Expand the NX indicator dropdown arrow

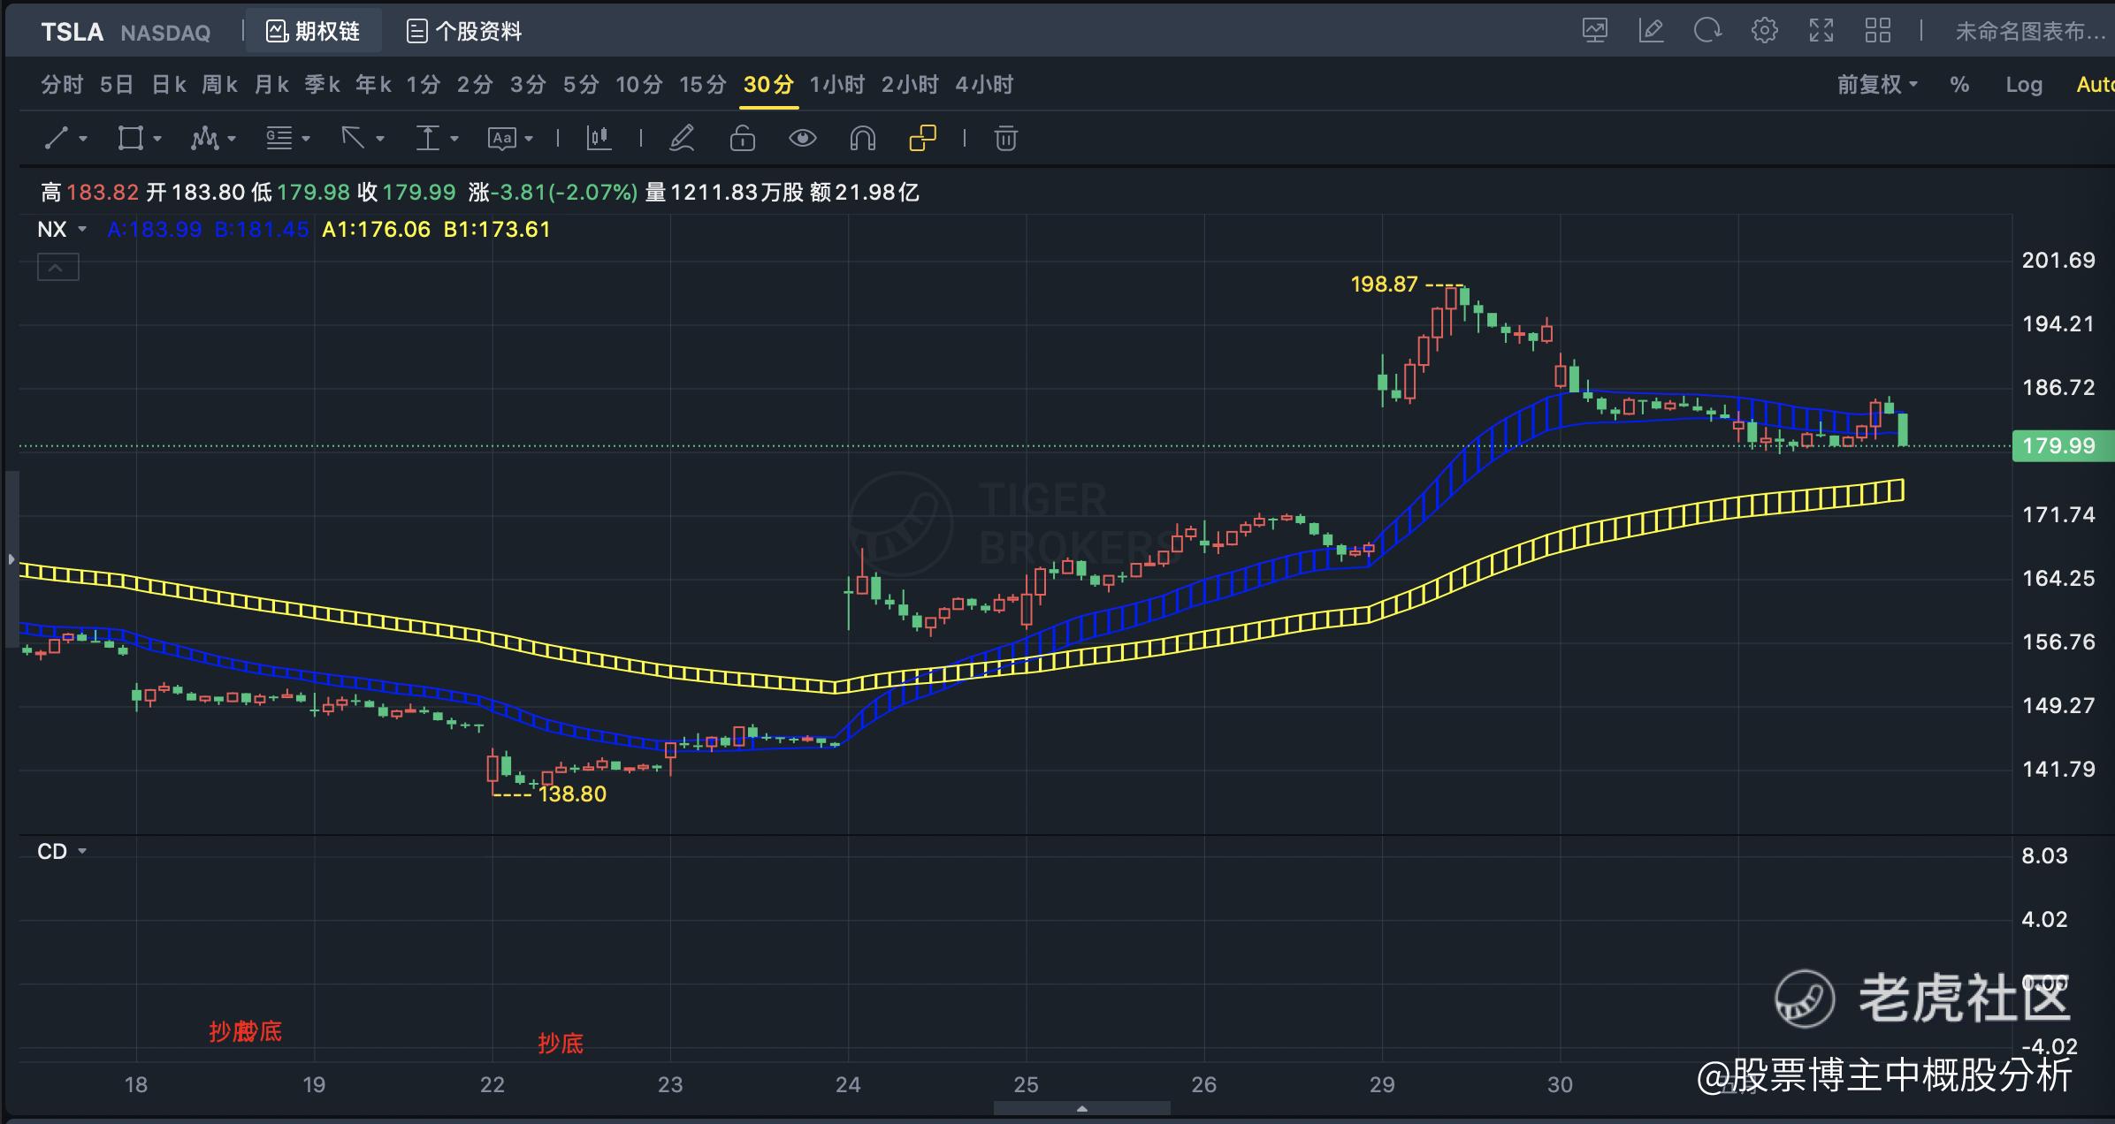[82, 230]
